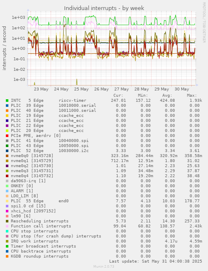Click 'CPU stop (for crash dump) interrupts' label
Screen dimensions: 208x271
(56, 236)
